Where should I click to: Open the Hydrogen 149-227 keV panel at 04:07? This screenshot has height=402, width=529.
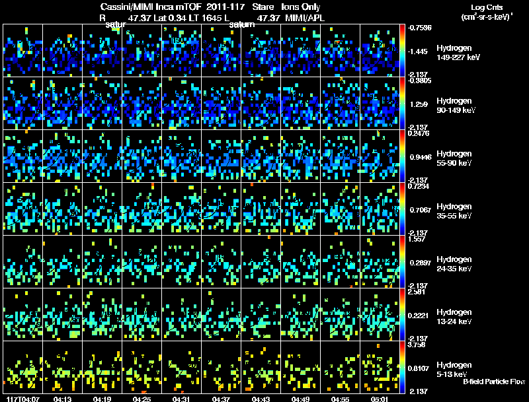tap(22, 51)
